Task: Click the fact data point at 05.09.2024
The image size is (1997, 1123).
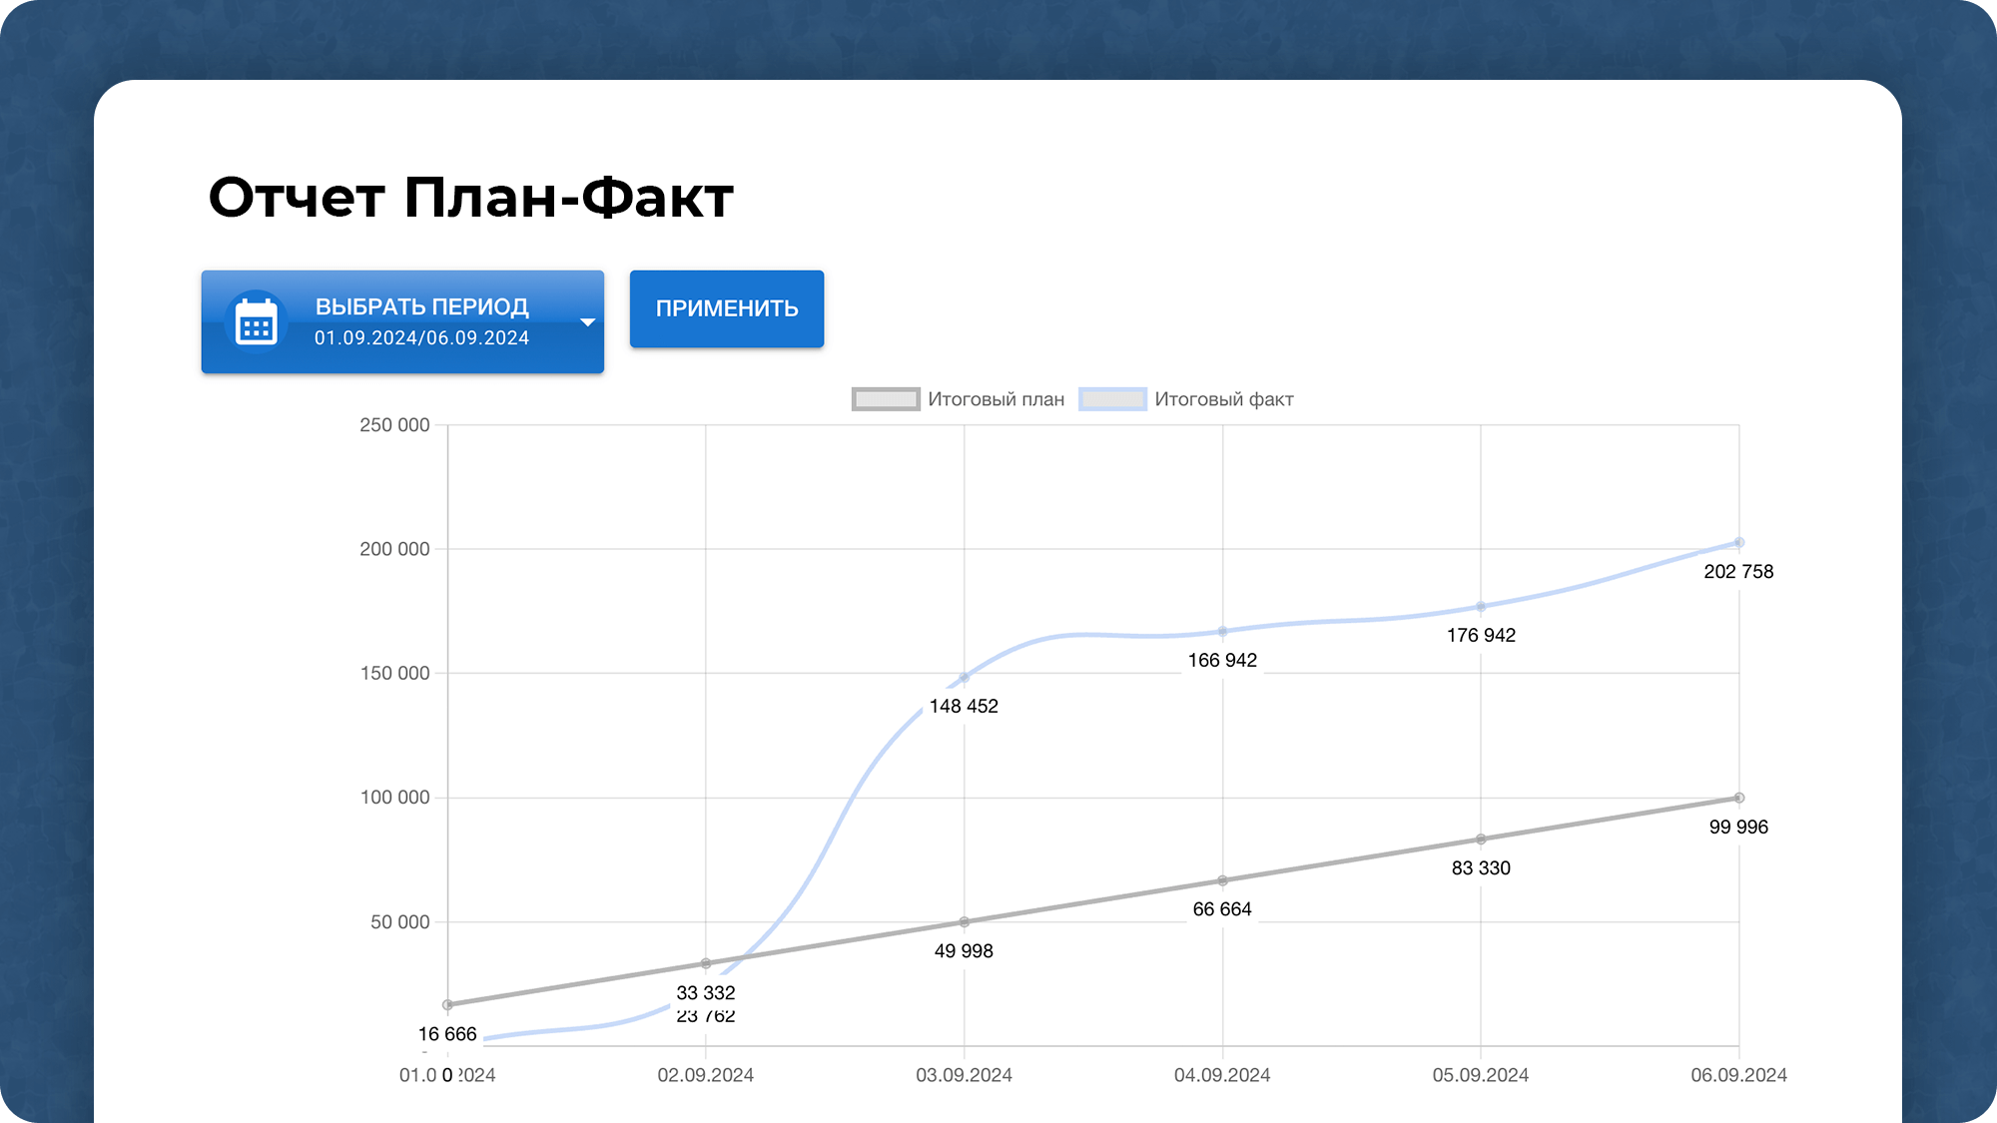Action: (x=1481, y=607)
